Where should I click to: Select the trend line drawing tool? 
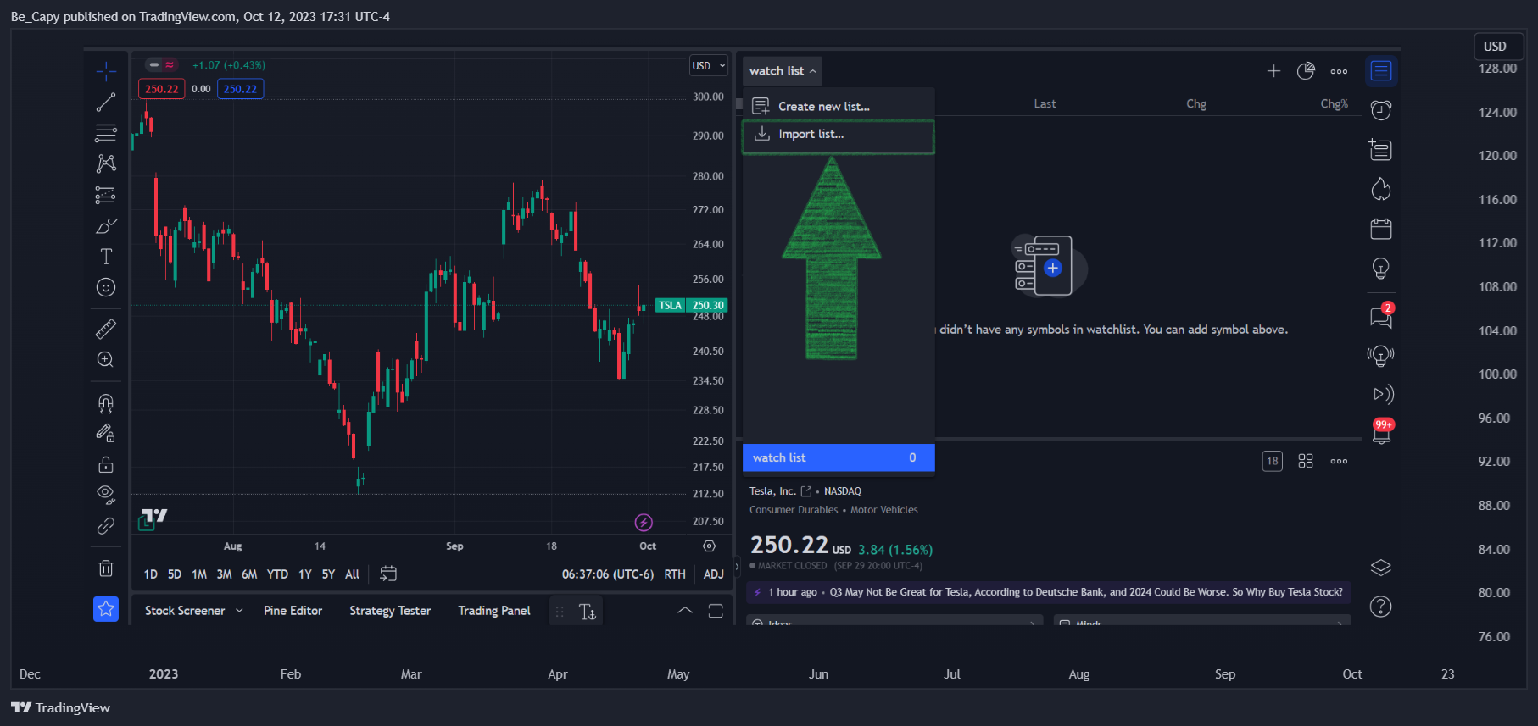click(x=106, y=103)
